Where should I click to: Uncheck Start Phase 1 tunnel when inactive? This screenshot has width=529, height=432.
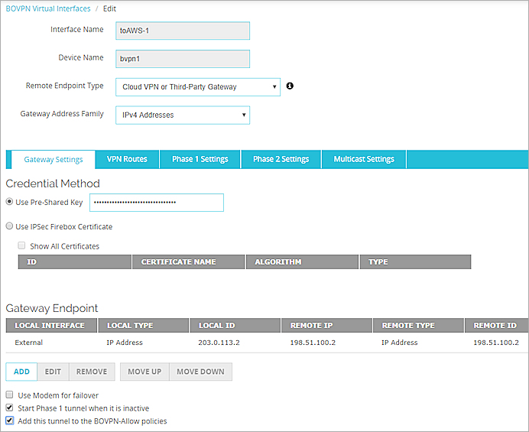pos(10,408)
